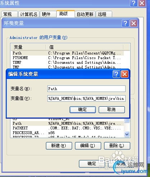Open the 自动更新 tab
150x177 pixels.
pyautogui.click(x=85, y=14)
